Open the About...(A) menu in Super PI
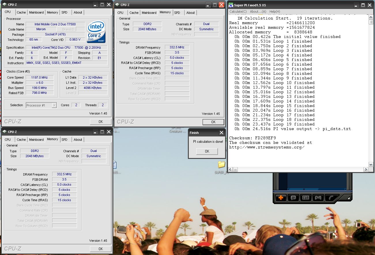This screenshot has width=375, height=255. tap(258, 12)
